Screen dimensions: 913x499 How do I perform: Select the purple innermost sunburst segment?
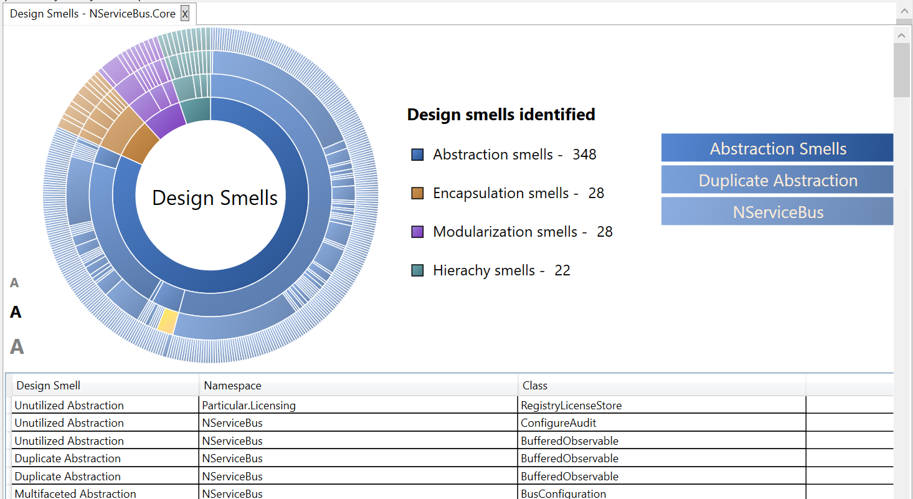(165, 121)
